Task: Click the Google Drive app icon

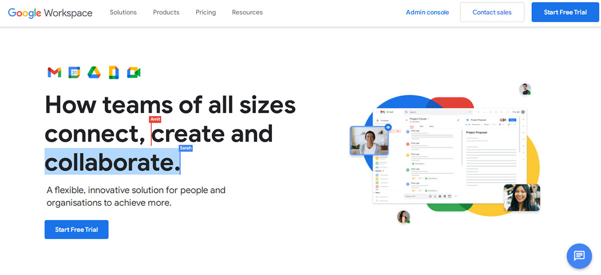Action: pos(94,73)
